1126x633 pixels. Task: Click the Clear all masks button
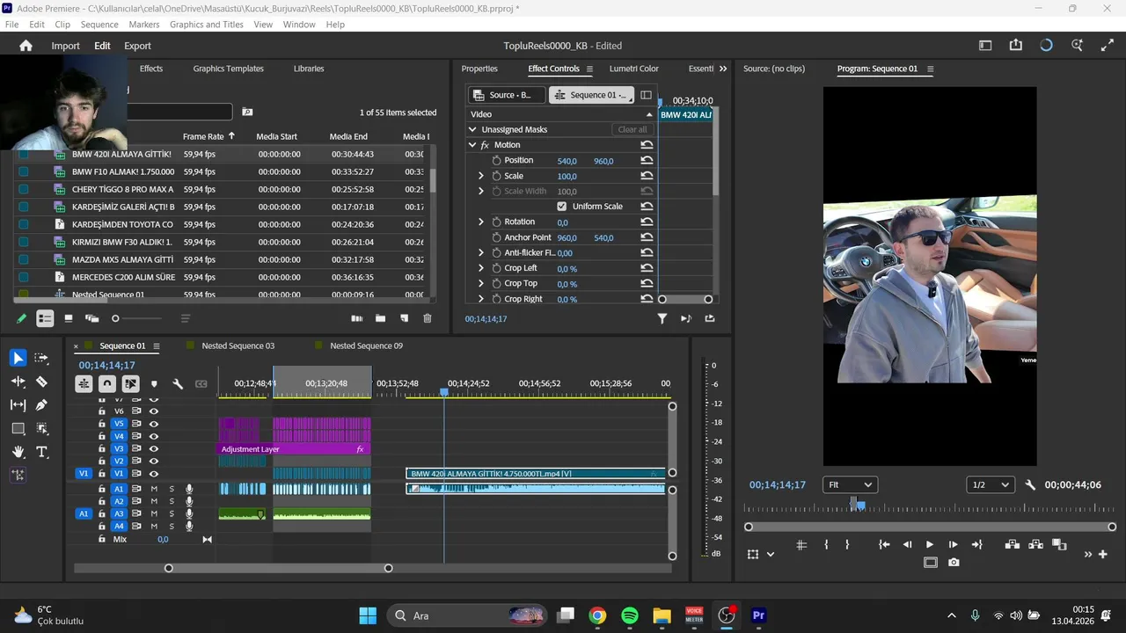pyautogui.click(x=632, y=129)
